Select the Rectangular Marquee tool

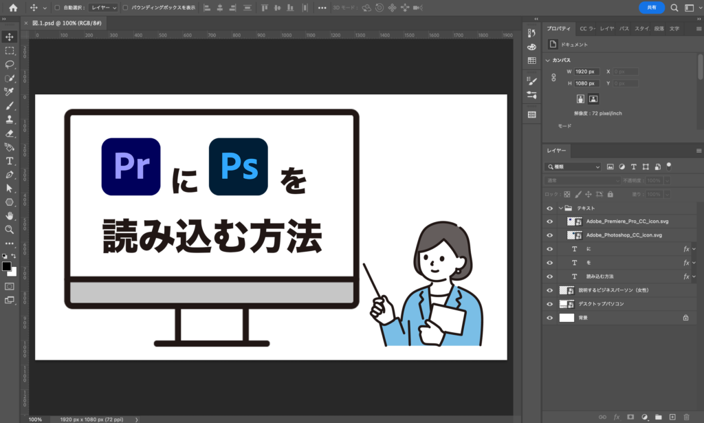pos(10,51)
